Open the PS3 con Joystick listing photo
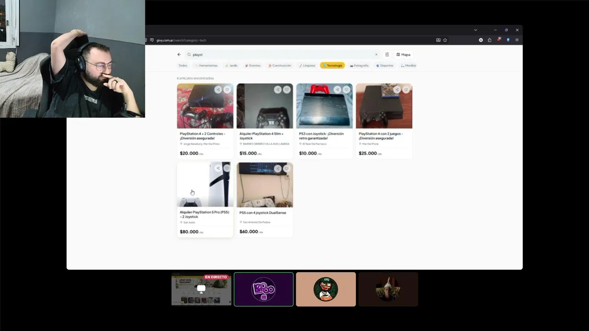 click(324, 106)
